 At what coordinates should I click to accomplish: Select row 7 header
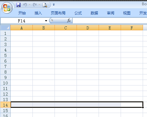[6, 66]
